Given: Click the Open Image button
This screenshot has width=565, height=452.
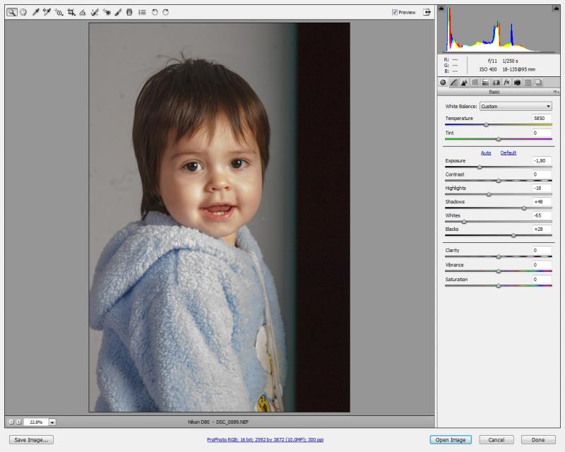Looking at the screenshot, I should click(x=451, y=440).
